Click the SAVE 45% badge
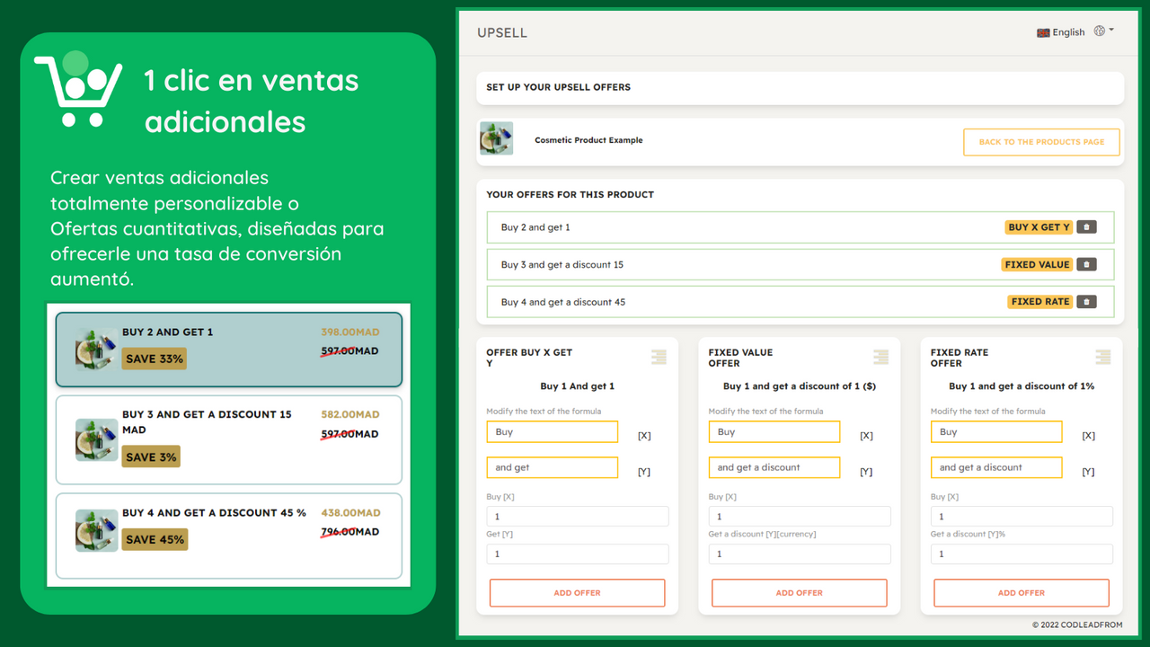The height and width of the screenshot is (647, 1150). 155,539
